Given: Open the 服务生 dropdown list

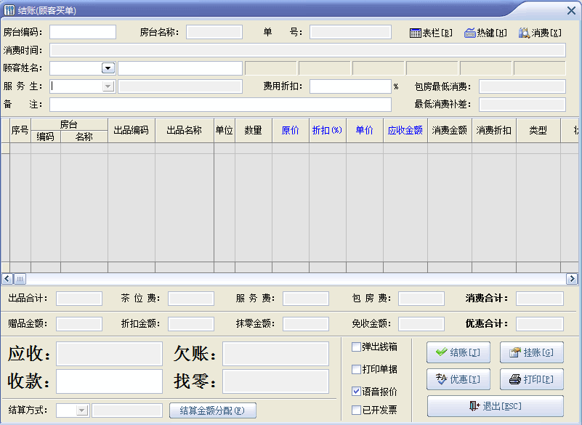Looking at the screenshot, I should pos(108,86).
